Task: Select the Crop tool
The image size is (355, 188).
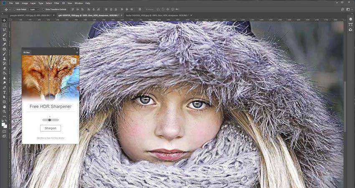Action: [4, 39]
